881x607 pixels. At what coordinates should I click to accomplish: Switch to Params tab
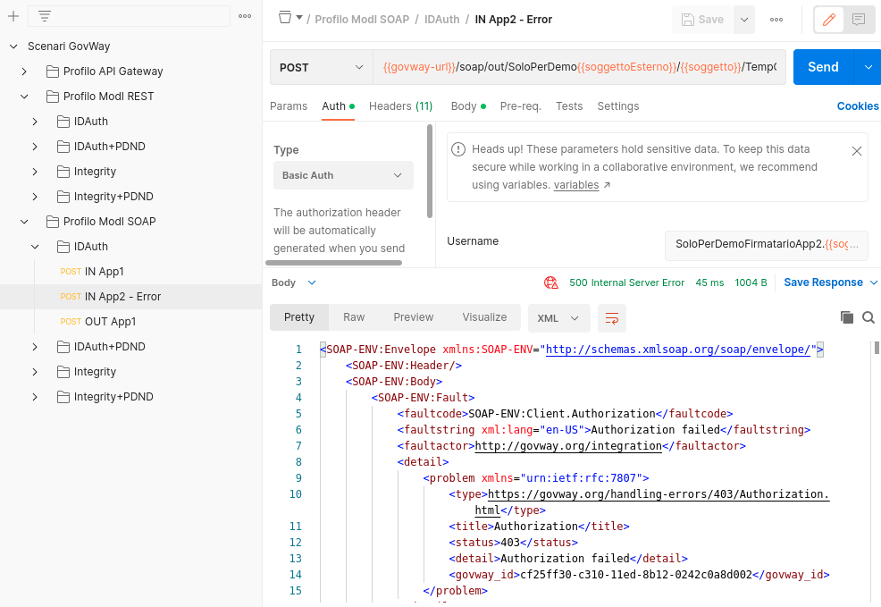(289, 106)
